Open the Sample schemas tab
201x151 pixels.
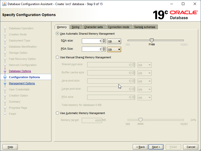(144, 27)
